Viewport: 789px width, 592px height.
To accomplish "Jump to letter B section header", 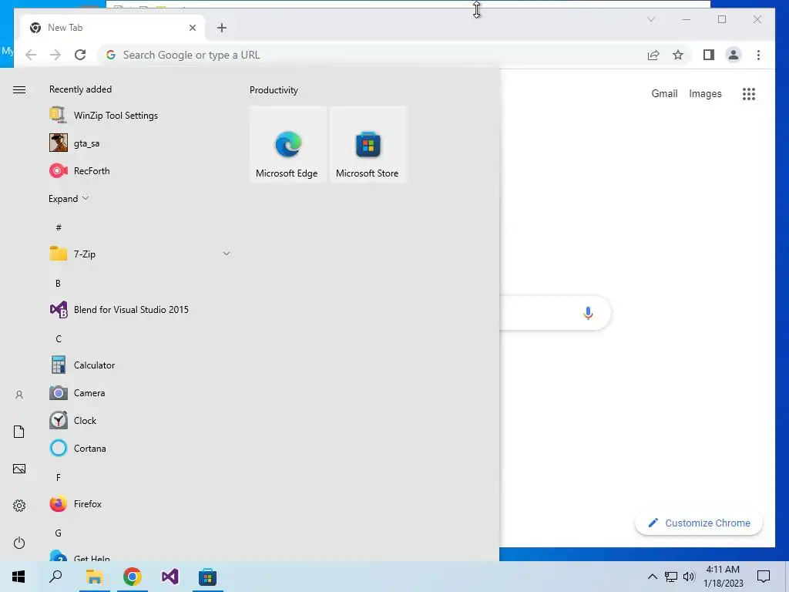I will [x=58, y=284].
